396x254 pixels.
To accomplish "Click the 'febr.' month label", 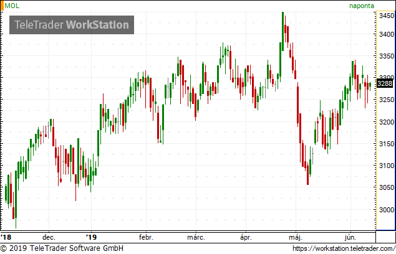I will tap(146, 237).
